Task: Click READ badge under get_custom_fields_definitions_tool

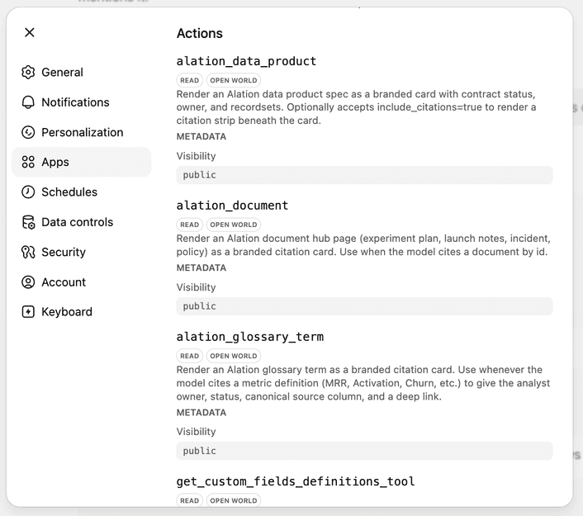Action: click(x=190, y=500)
